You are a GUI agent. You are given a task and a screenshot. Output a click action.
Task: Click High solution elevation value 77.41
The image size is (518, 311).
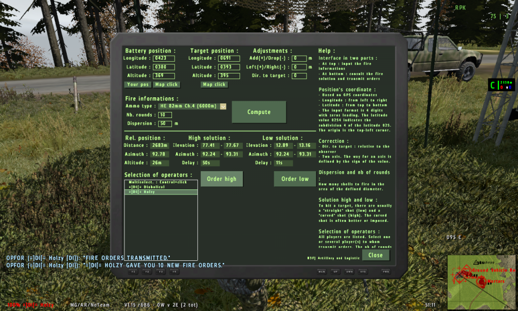click(x=210, y=145)
